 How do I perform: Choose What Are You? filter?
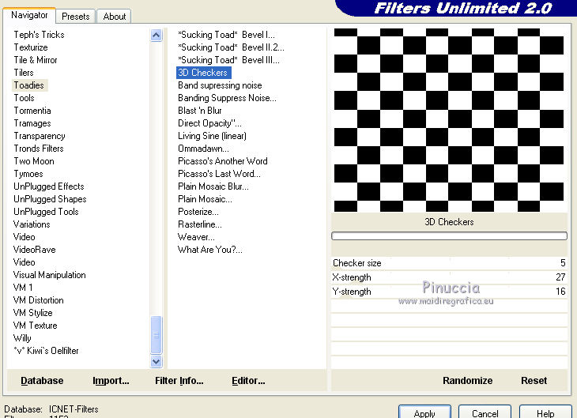210,250
